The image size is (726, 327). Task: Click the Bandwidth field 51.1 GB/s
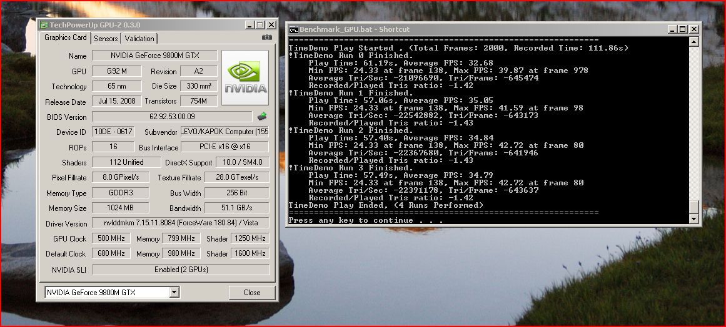[x=236, y=208]
